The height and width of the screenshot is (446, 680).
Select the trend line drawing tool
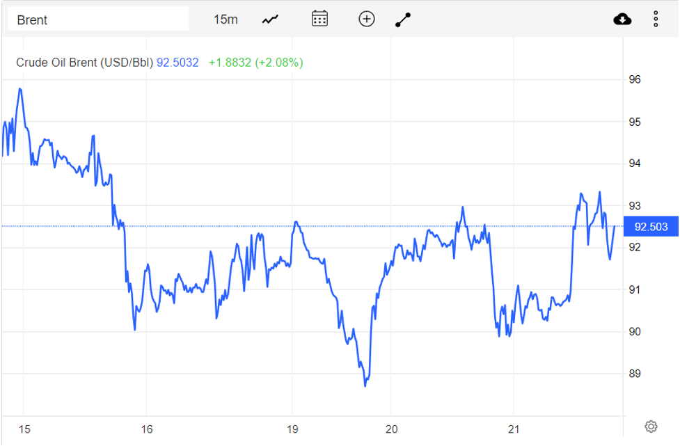point(404,19)
